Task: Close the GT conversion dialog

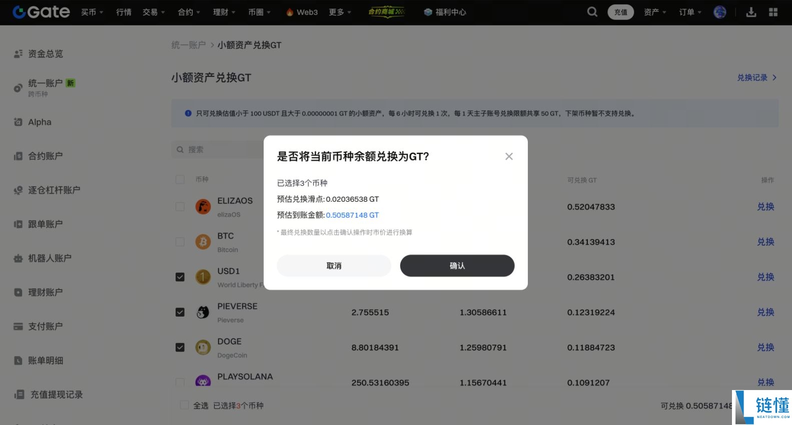Action: pos(509,156)
